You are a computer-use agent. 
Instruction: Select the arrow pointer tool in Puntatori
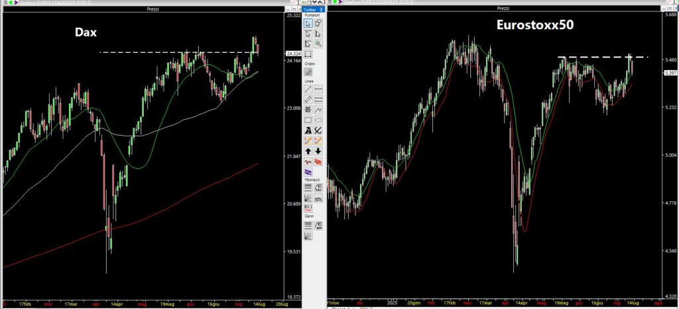click(308, 23)
